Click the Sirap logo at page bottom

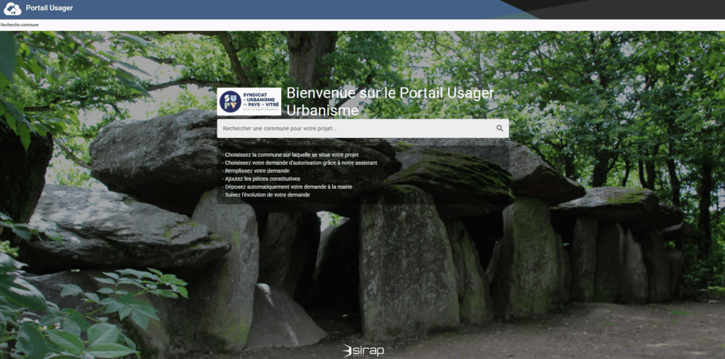[x=362, y=350]
